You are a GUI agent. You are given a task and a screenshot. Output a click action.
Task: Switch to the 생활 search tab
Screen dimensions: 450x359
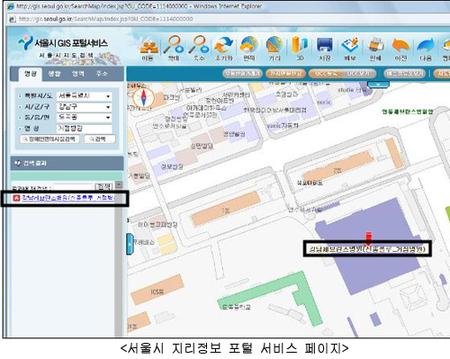point(54,74)
